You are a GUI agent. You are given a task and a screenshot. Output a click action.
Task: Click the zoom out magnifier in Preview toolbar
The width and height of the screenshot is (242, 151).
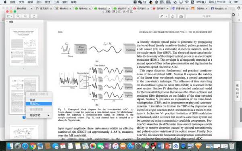pyautogui.click(x=18, y=16)
